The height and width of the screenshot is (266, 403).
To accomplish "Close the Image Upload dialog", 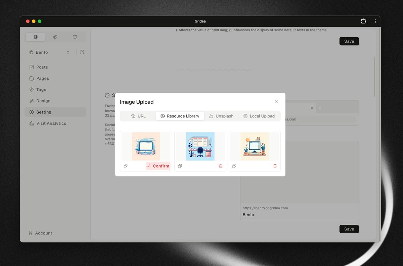I will [x=276, y=102].
